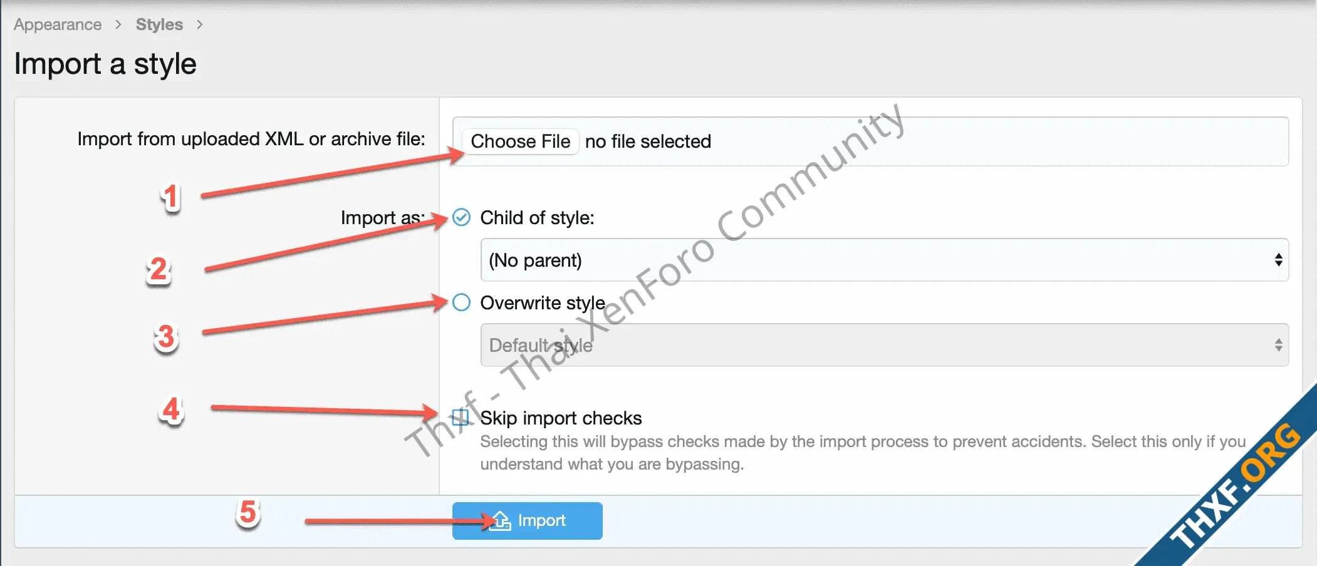
Task: Go to the Appearance breadcrumb
Action: point(58,24)
